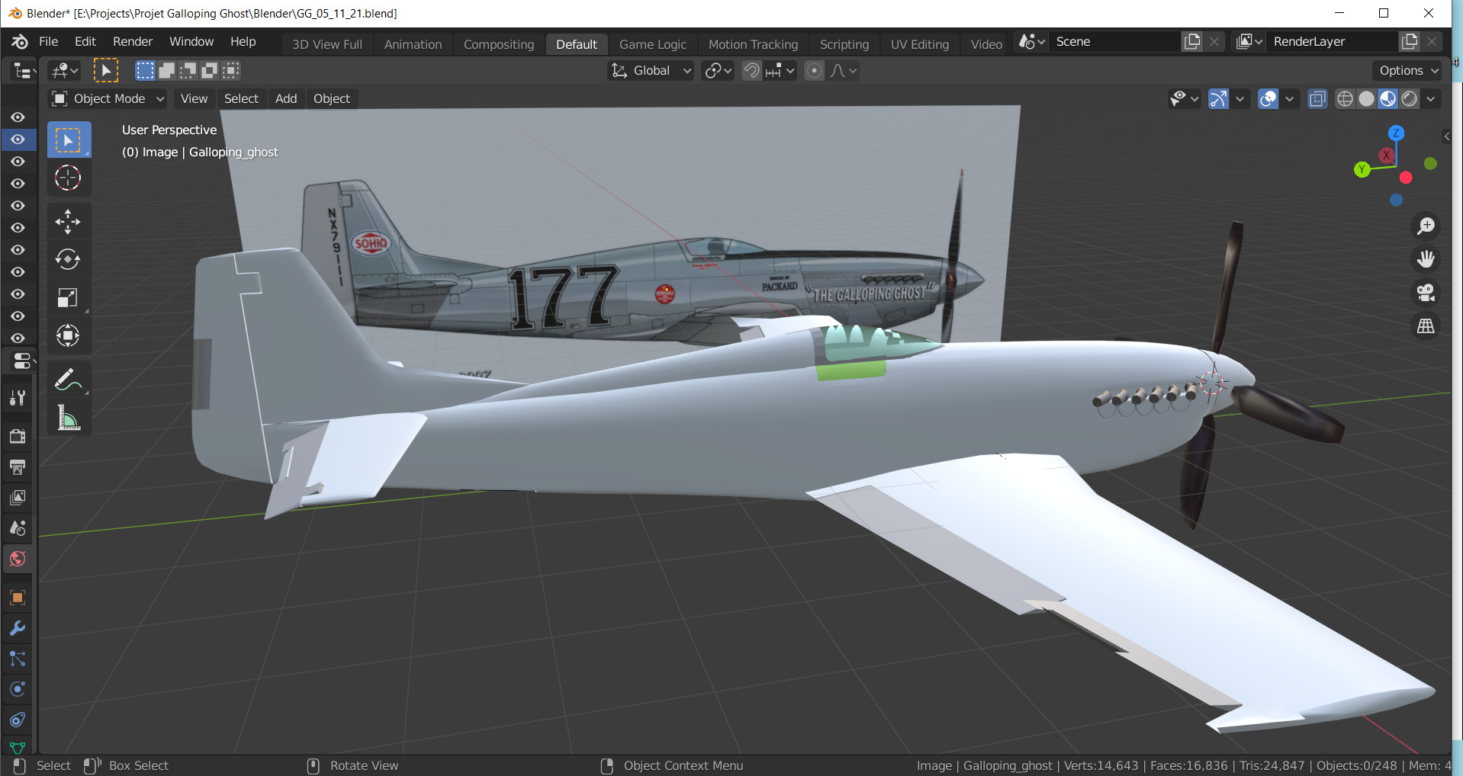Switch to the UV Editing workspace tab

tap(920, 44)
